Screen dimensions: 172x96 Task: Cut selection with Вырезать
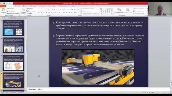point(10,9)
